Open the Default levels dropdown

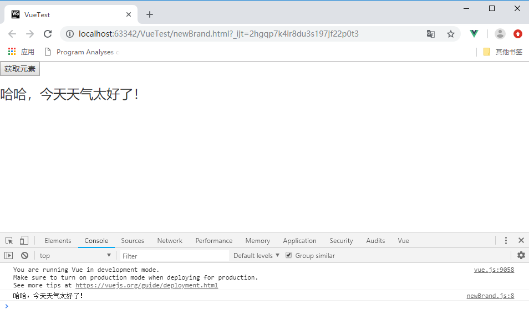[256, 256]
